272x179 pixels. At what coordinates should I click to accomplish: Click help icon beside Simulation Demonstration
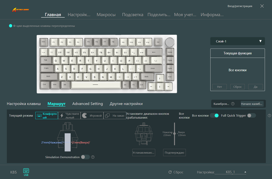[93, 157]
